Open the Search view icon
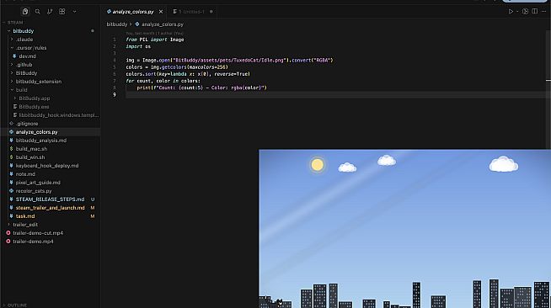The width and height of the screenshot is (551, 308). [38, 12]
